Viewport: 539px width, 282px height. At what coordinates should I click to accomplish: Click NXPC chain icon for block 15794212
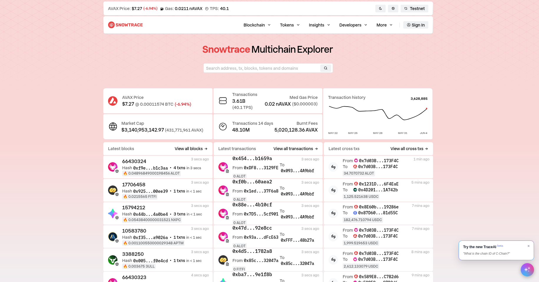(x=113, y=213)
